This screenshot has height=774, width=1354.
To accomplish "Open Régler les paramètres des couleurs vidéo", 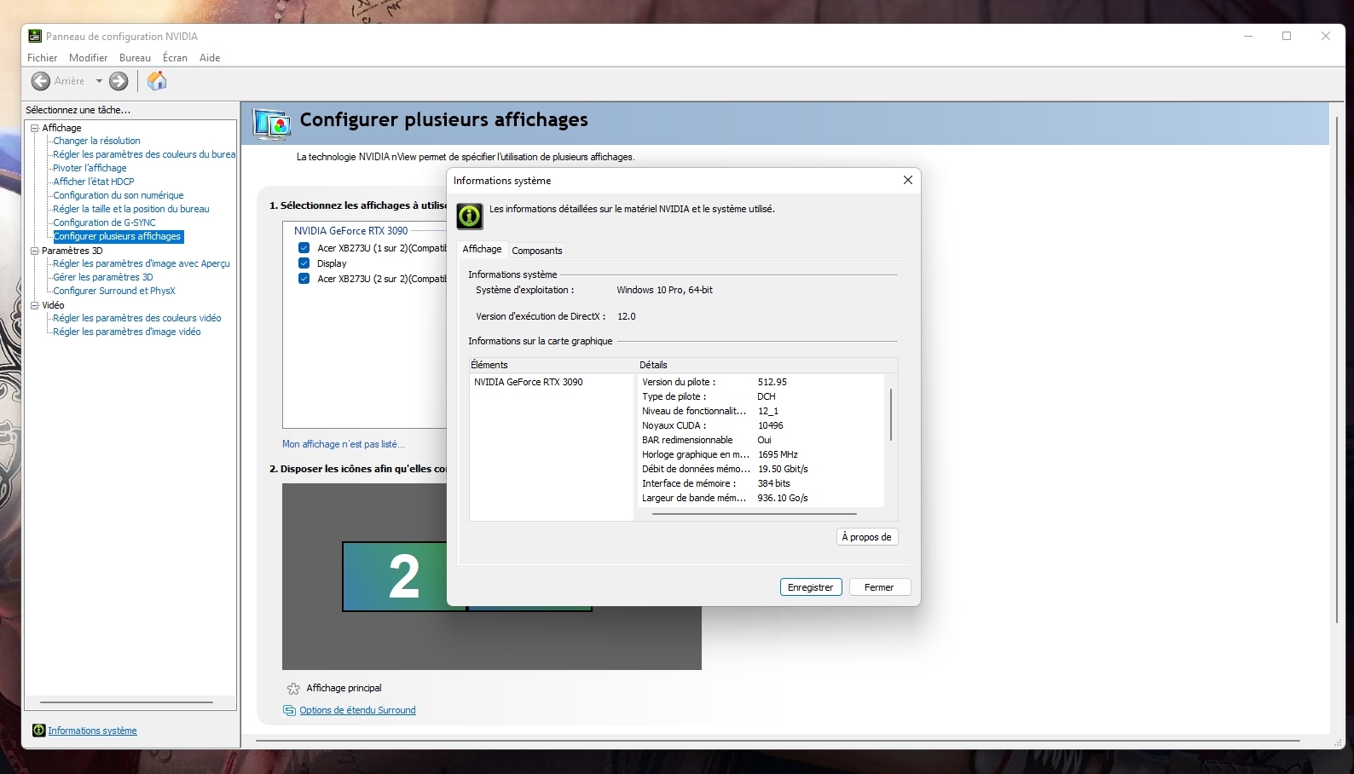I will click(x=137, y=318).
